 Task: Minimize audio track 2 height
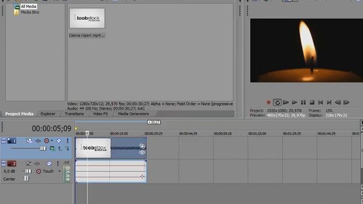click(3, 164)
